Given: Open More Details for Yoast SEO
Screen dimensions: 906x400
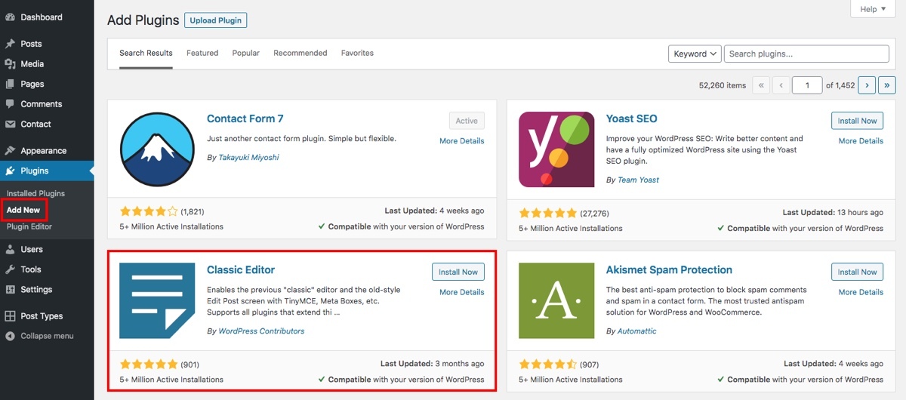Looking at the screenshot, I should [x=861, y=141].
